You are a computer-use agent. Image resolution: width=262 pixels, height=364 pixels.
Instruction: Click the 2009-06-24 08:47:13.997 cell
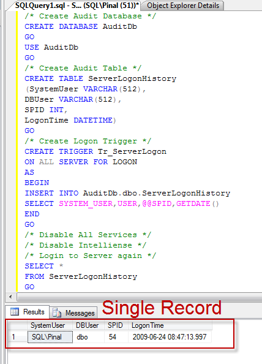pyautogui.click(x=170, y=337)
